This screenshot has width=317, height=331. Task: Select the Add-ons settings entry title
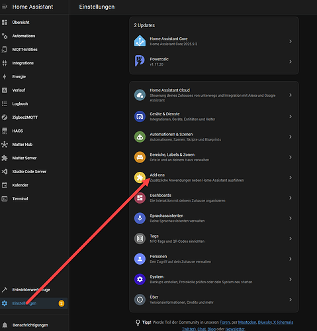157,175
